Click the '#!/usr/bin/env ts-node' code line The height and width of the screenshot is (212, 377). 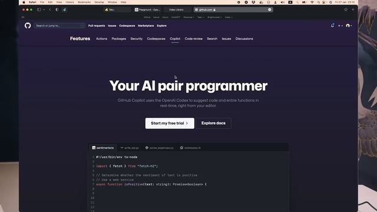click(117, 157)
